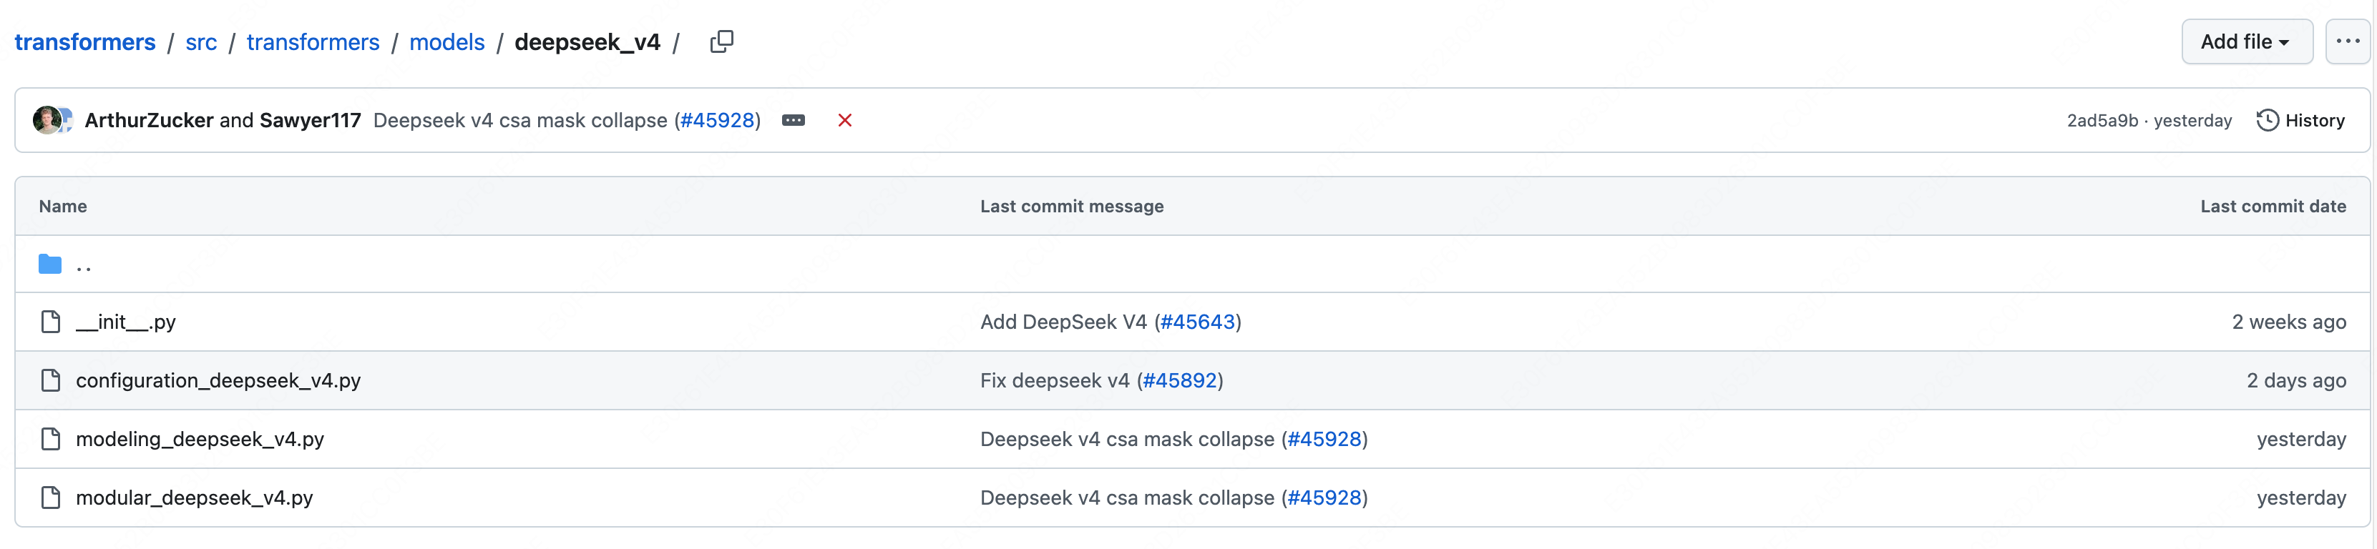Open ArthurZucker's profile link
The image size is (2377, 549).
(150, 121)
